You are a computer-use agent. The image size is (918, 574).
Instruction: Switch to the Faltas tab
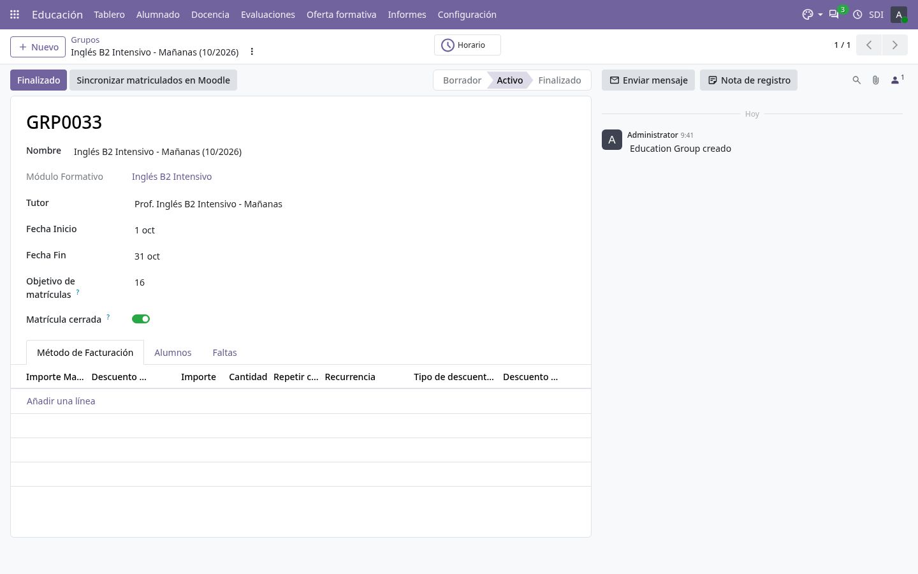[224, 353]
